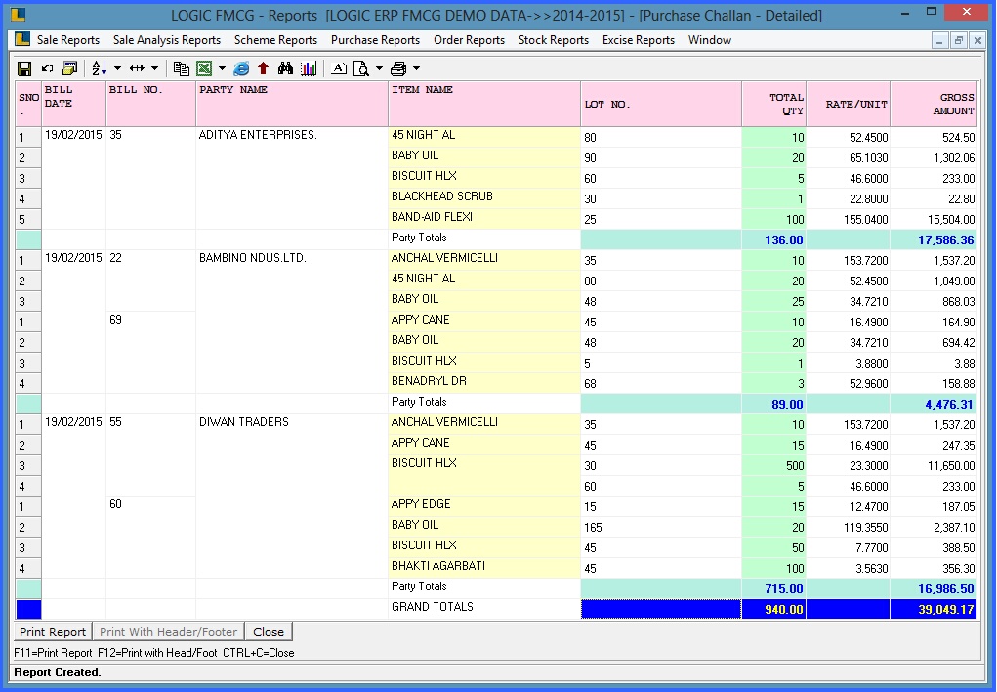Click the gross amount 15,504.00 cell
The height and width of the screenshot is (692, 997).
[x=934, y=220]
